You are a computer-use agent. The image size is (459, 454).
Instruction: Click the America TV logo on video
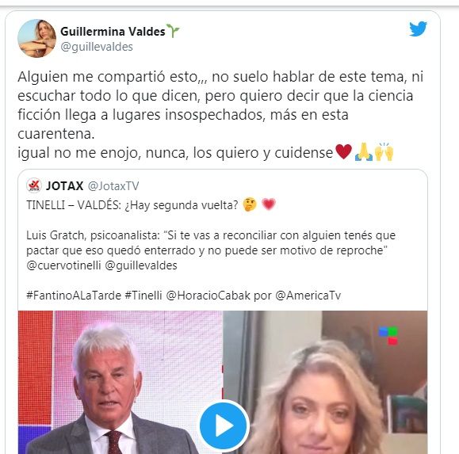coord(388,335)
